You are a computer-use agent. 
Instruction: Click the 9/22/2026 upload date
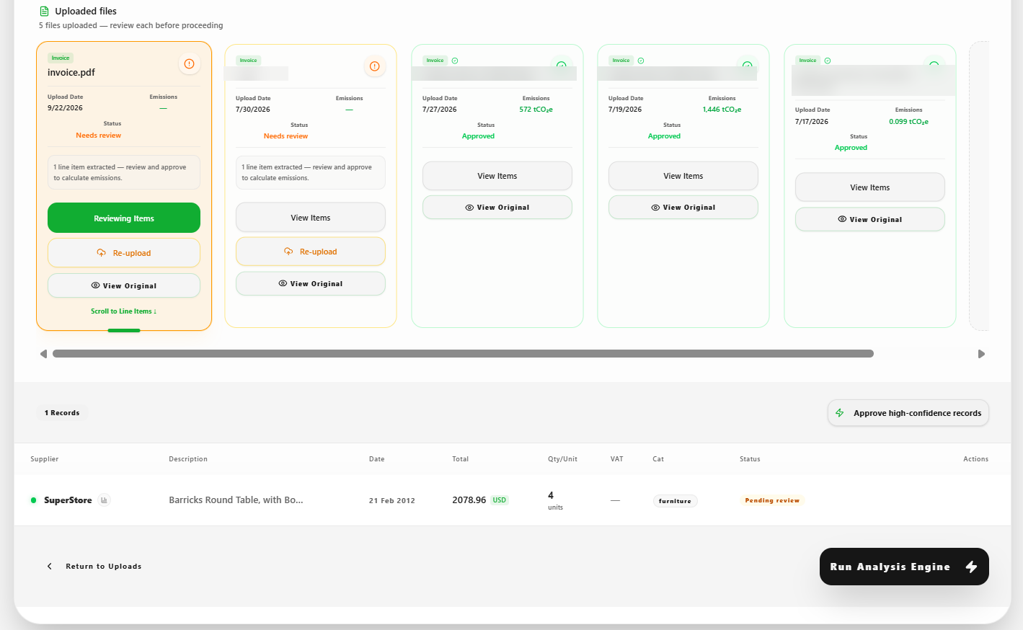(65, 108)
